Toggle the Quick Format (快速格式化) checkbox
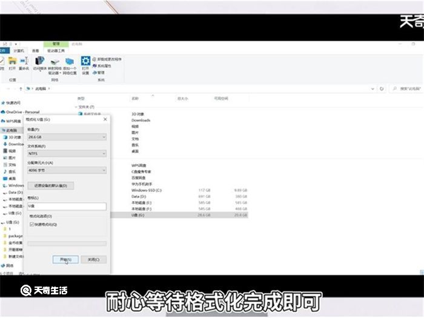 coord(31,224)
